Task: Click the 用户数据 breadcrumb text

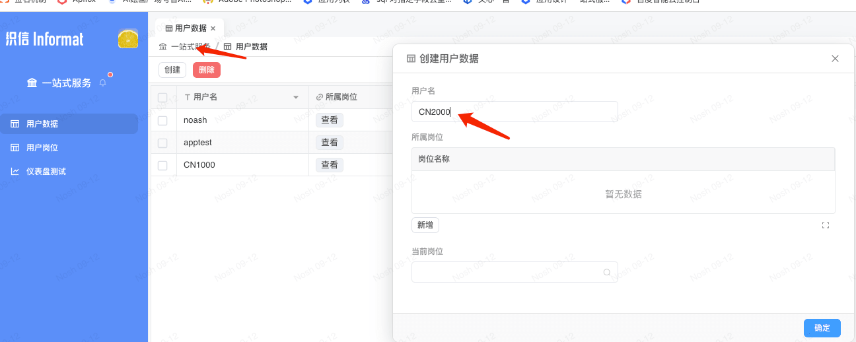Action: tap(252, 47)
